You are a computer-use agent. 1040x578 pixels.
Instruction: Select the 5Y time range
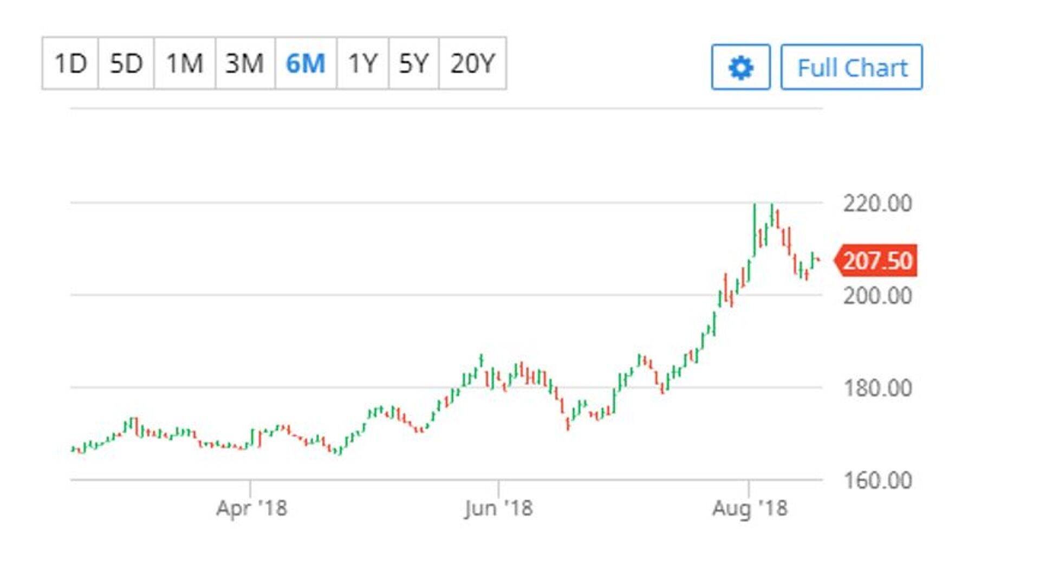tap(413, 63)
